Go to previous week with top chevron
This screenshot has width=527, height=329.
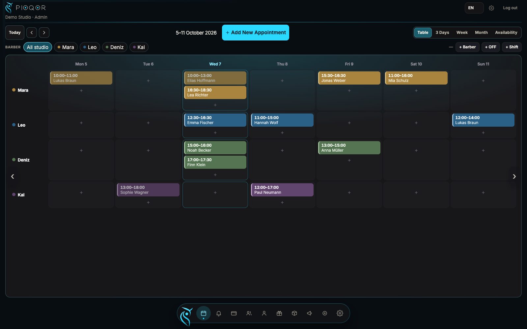tap(32, 33)
